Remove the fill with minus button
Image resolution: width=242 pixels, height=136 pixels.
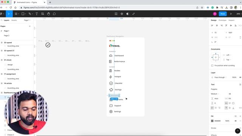click(x=240, y=121)
